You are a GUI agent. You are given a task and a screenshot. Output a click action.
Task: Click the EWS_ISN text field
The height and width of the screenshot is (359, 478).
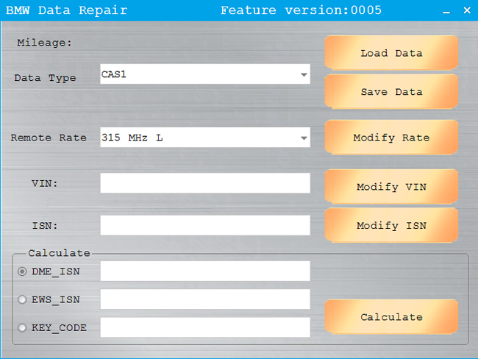click(x=205, y=299)
